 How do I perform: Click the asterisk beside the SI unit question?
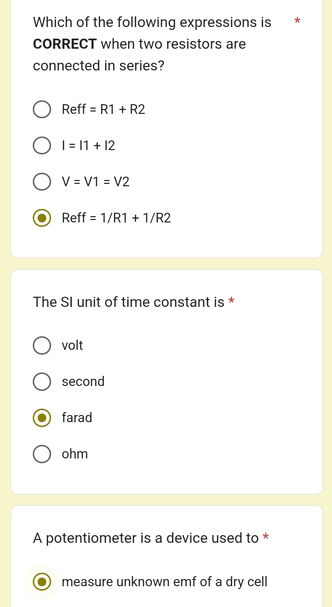pos(231,301)
